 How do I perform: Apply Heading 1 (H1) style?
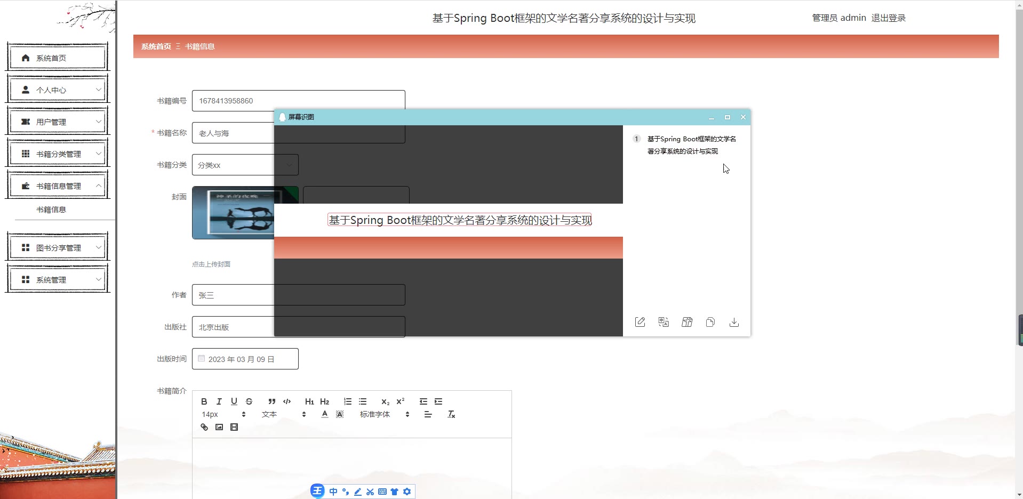[x=309, y=401]
